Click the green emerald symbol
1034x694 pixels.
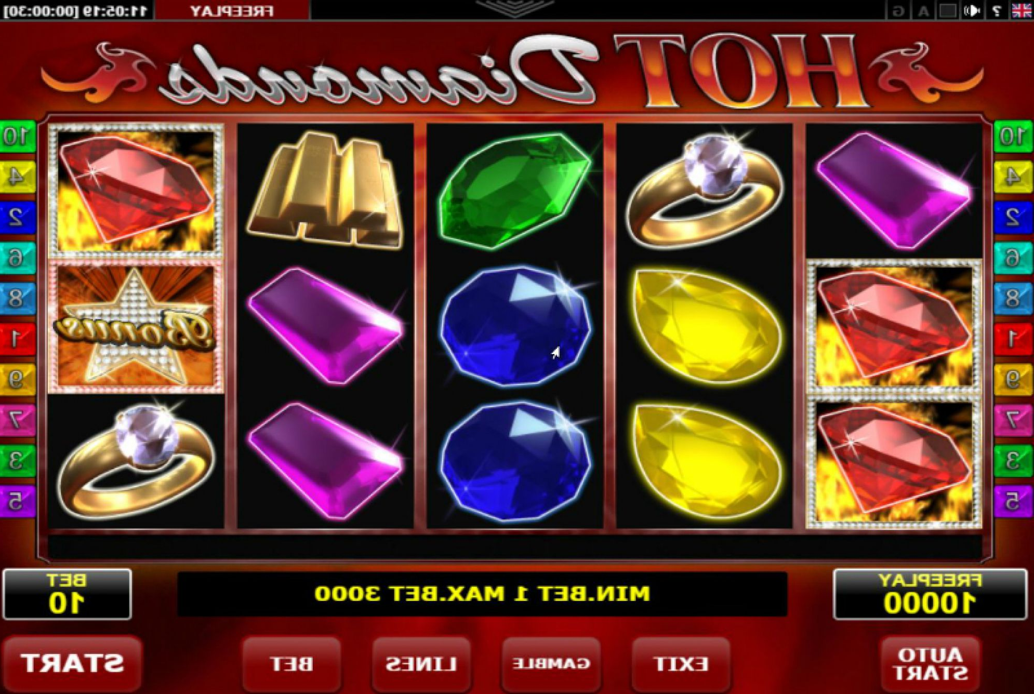pos(514,190)
